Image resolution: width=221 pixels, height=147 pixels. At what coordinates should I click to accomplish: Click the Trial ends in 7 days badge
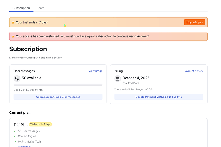tap(40, 124)
